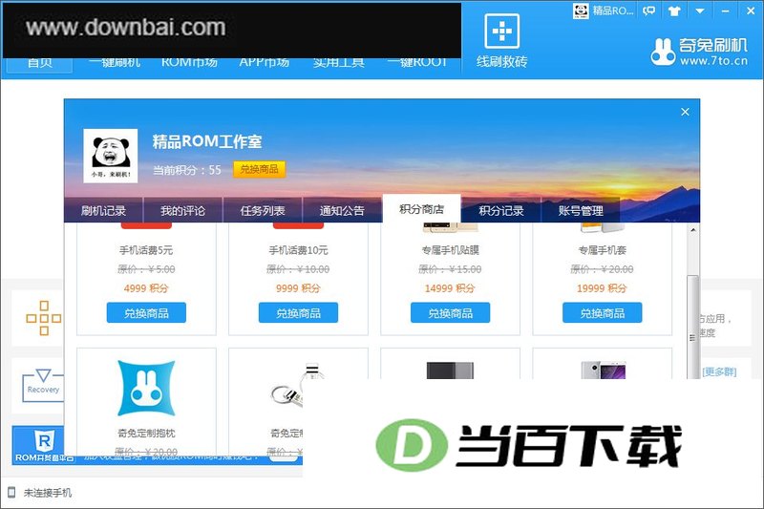Open the Recovery tool icon
This screenshot has height=509, width=764.
coord(43,385)
